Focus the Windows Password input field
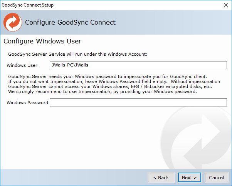The width and height of the screenshot is (232, 186). pyautogui.click(x=138, y=103)
